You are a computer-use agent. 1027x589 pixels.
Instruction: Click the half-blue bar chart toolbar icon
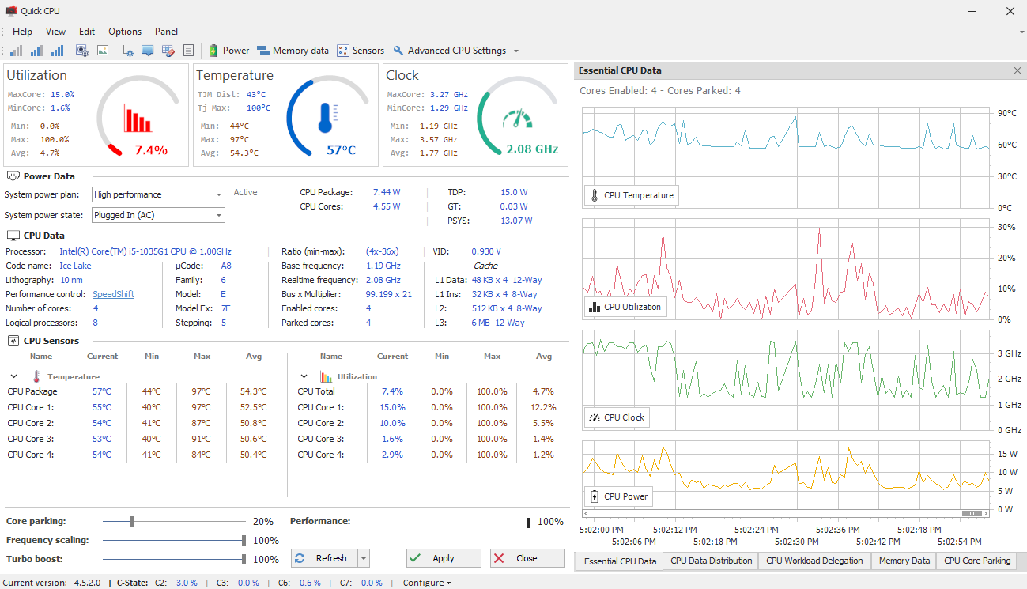[x=37, y=51]
